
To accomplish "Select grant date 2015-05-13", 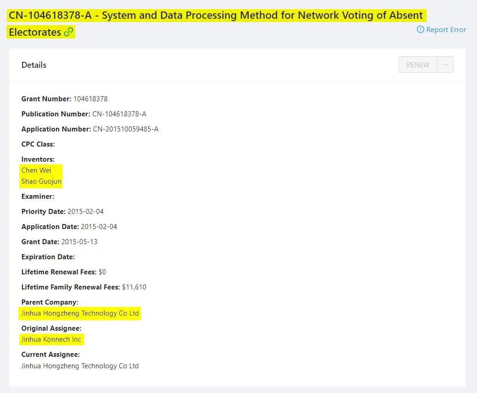I will click(79, 242).
